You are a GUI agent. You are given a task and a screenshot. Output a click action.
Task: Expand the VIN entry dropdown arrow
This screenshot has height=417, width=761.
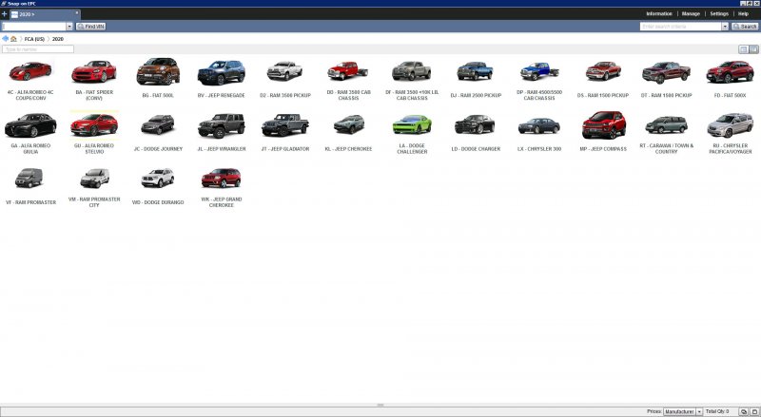point(69,27)
